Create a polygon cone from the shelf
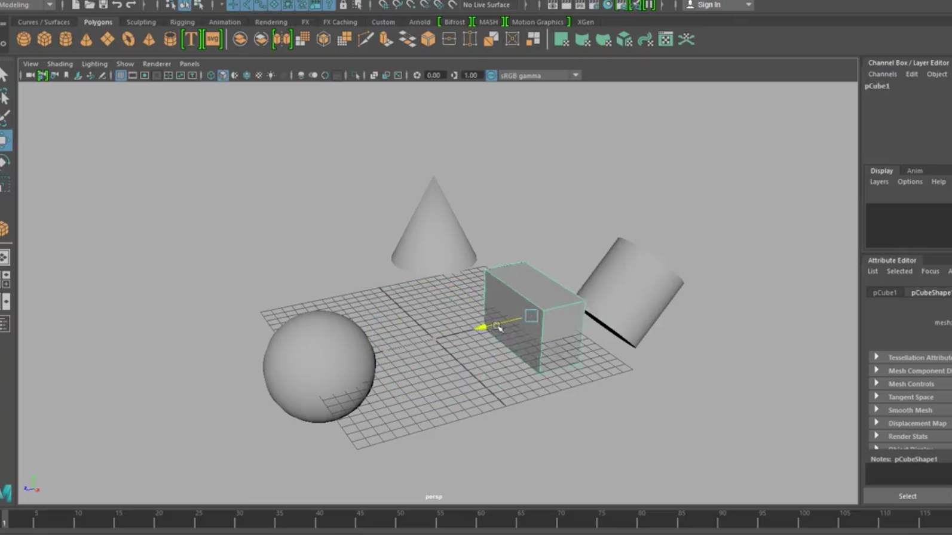The height and width of the screenshot is (535, 952). click(86, 39)
